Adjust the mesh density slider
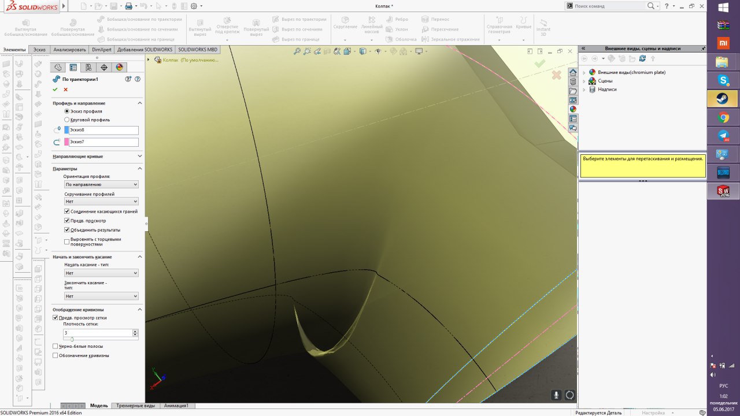Image resolution: width=740 pixels, height=416 pixels. (72, 339)
